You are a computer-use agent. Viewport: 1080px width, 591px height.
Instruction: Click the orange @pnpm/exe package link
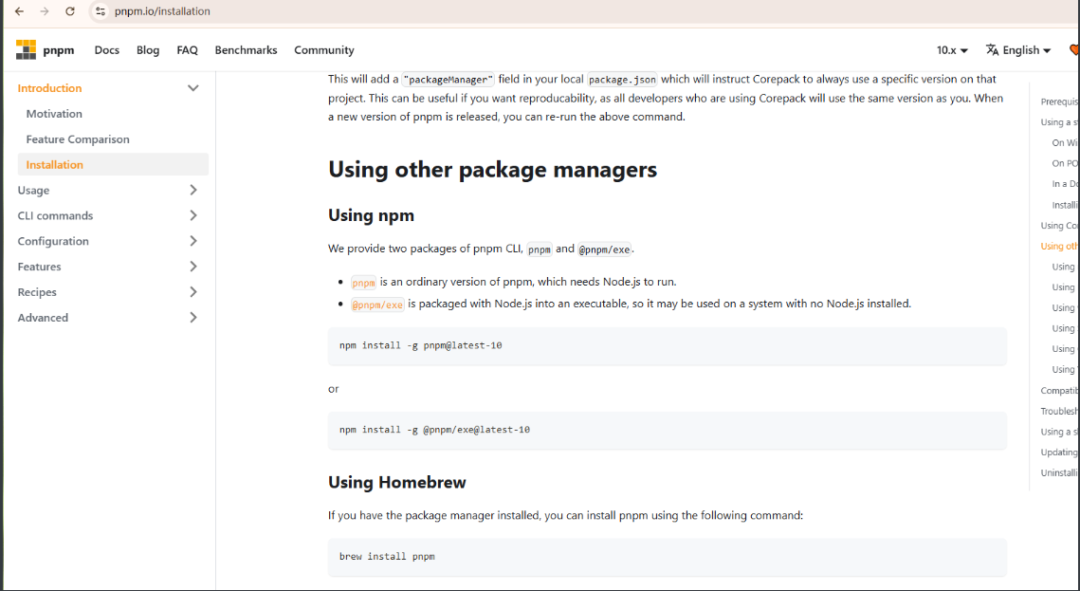[377, 305]
